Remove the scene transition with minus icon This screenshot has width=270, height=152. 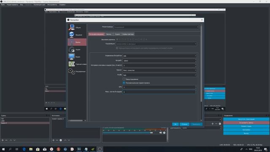pyautogui.click(x=216, y=124)
